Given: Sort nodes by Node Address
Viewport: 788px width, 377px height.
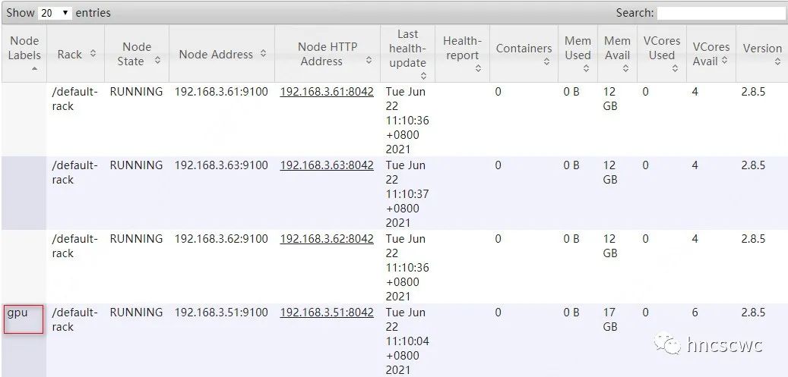Looking at the screenshot, I should (222, 54).
